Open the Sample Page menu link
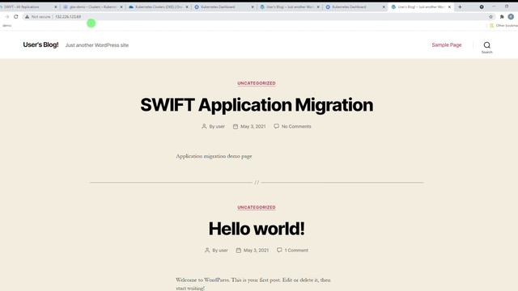The image size is (518, 291). click(x=446, y=45)
